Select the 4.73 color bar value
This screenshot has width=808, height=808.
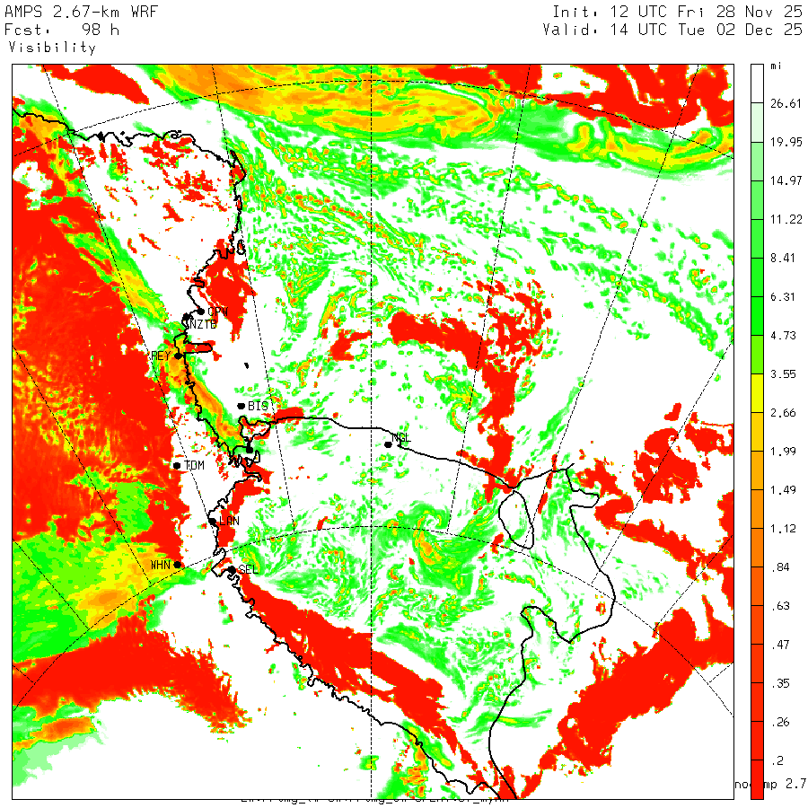click(x=783, y=336)
